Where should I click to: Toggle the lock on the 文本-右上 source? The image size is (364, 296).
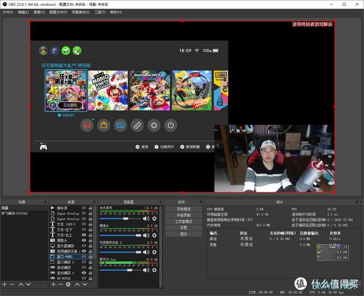(x=90, y=235)
